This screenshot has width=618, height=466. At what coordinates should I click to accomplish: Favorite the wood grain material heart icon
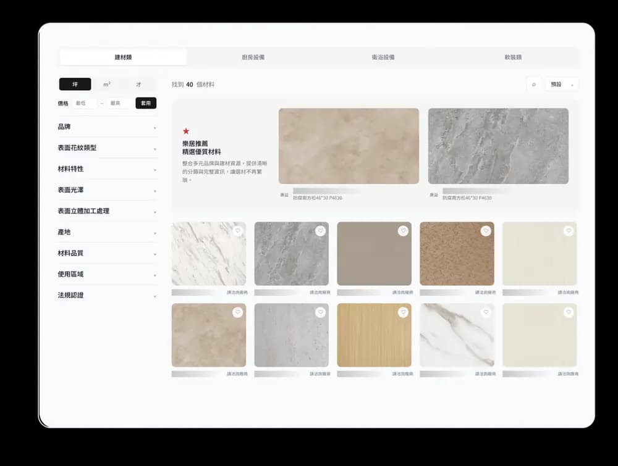(403, 312)
